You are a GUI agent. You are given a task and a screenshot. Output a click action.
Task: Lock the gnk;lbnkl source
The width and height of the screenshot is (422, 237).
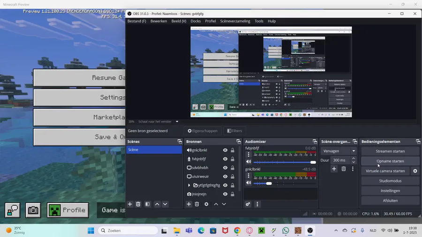233,150
